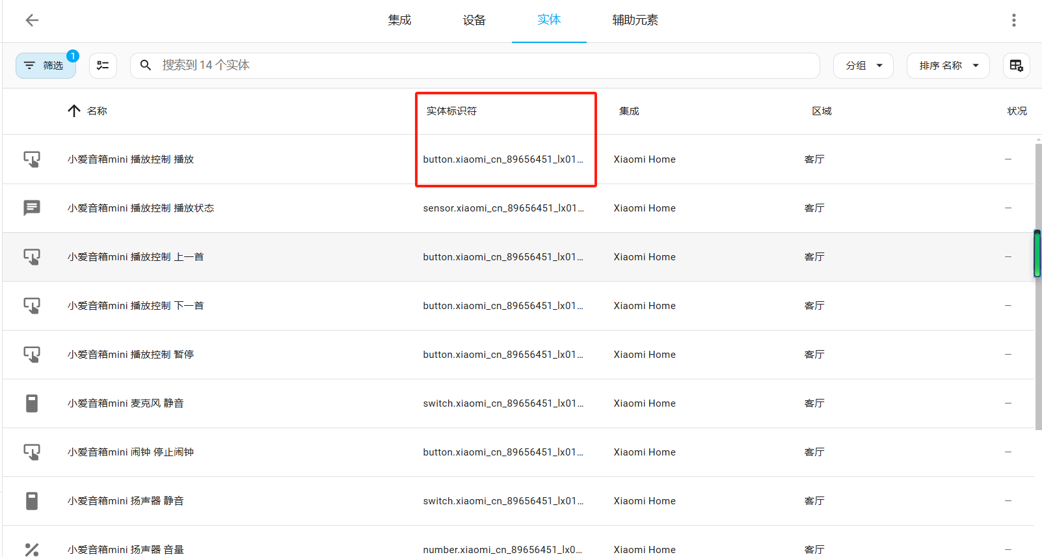Click button icon of 下一首 row
Screen dimensions: 1042x557
point(32,306)
